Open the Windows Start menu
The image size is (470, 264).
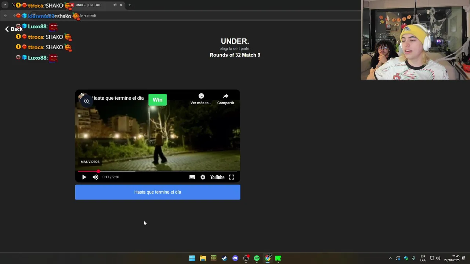click(x=192, y=258)
